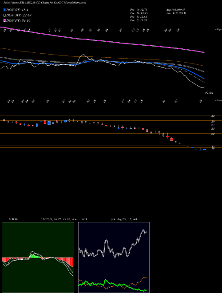Click the ADX white line peak near the right
Screen dimensions: 222x293
coord(144,230)
